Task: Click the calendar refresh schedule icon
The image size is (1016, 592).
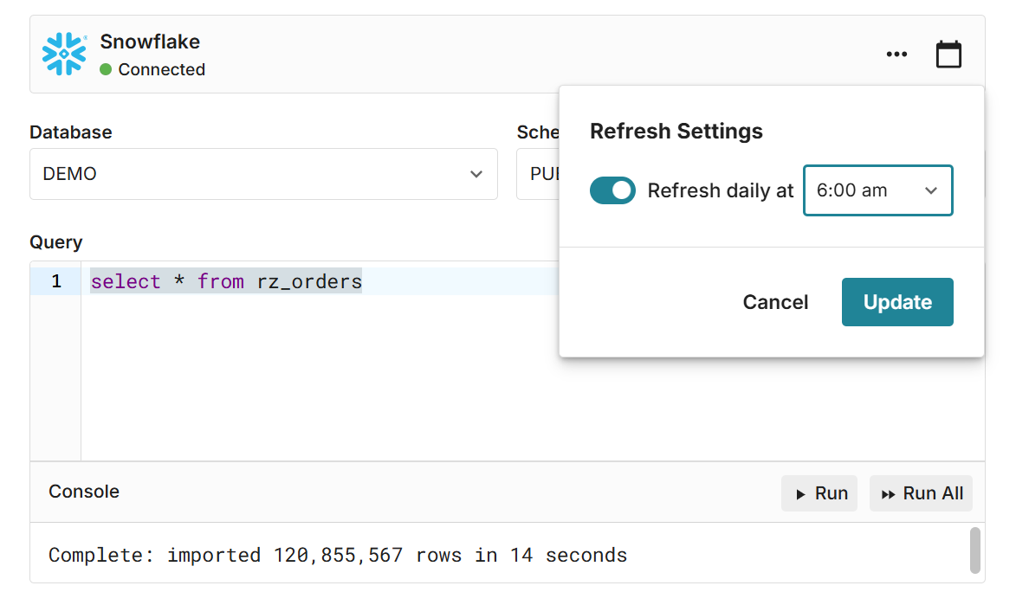Action: coord(948,55)
